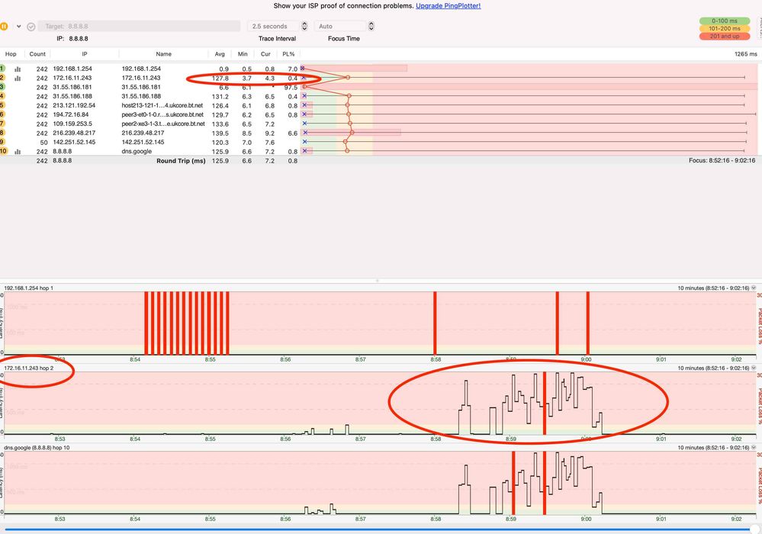Select the hop 5 number badge

(2, 105)
